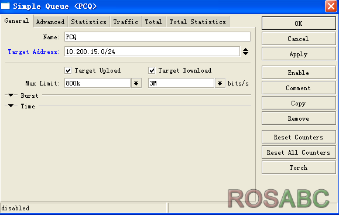
Task: Select the Total tab
Action: [x=153, y=22]
